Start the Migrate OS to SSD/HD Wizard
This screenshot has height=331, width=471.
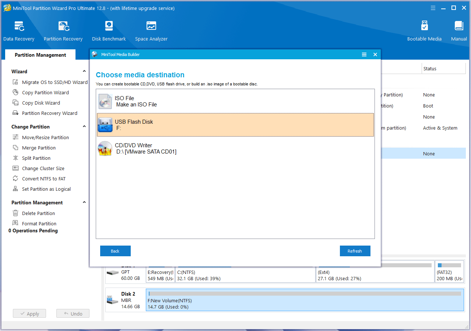50,82
